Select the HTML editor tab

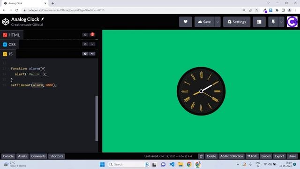(11, 35)
